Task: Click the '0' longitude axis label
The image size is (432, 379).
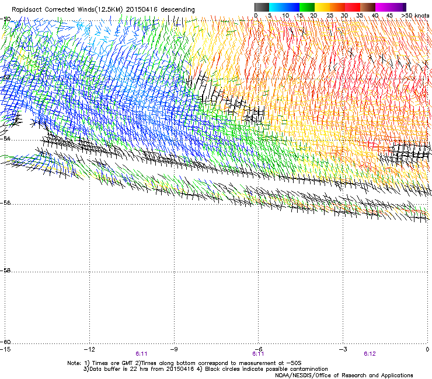Action: tap(427, 349)
